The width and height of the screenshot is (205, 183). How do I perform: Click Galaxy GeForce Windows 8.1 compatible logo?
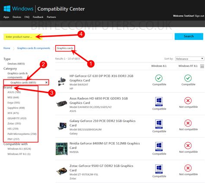(159, 124)
